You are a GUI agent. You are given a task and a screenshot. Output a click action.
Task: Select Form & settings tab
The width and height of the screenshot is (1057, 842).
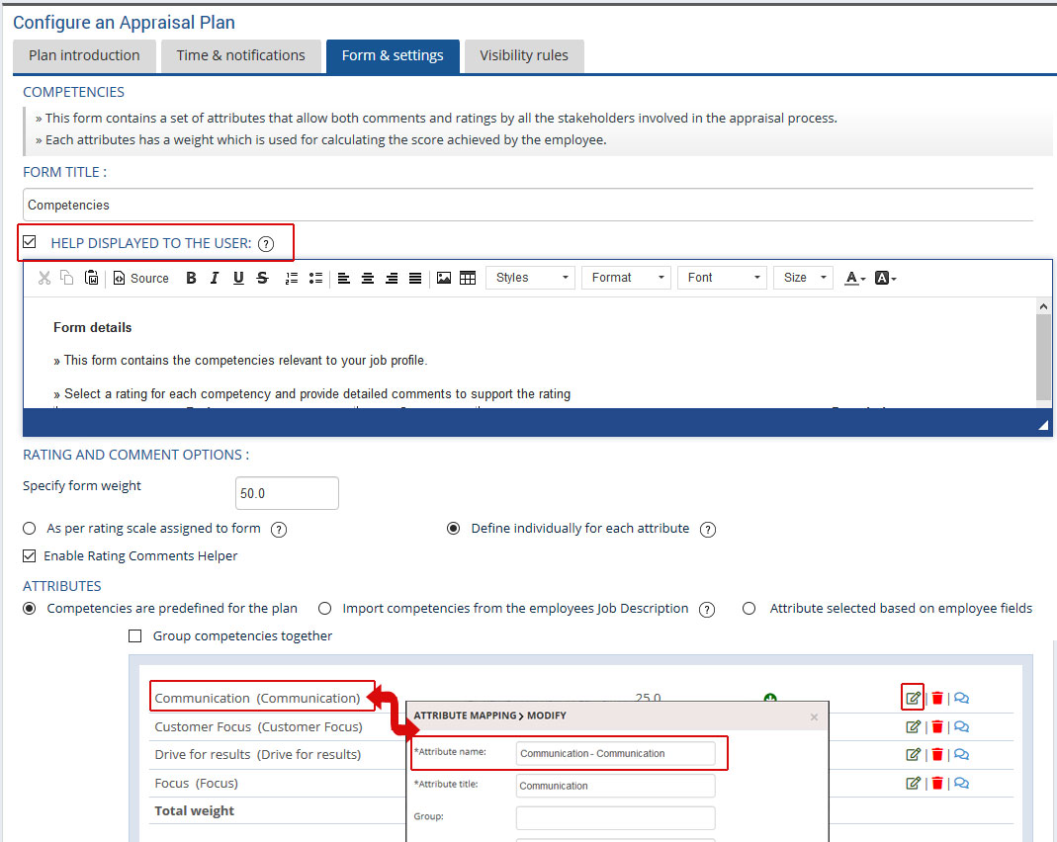click(x=393, y=56)
